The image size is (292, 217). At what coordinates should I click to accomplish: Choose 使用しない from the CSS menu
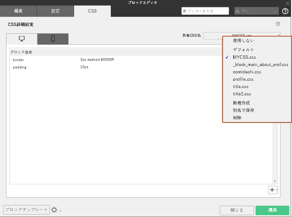point(257,41)
